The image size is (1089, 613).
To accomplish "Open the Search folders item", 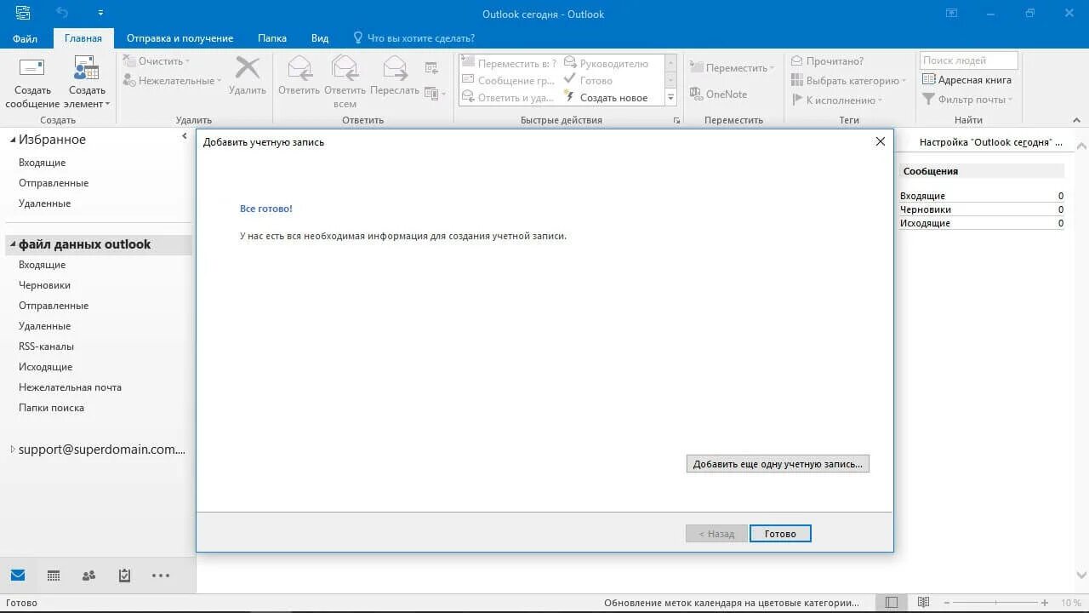I will click(x=52, y=408).
